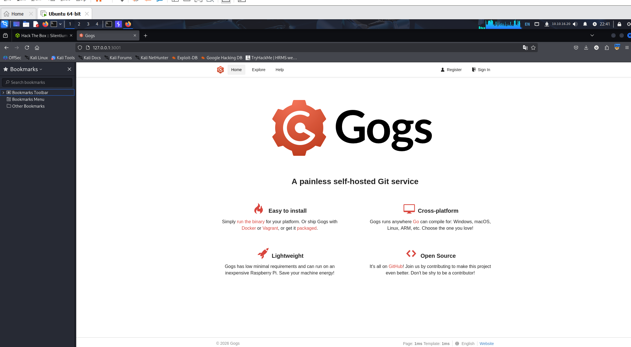The image size is (631, 347).
Task: Open the downloads panel
Action: (586, 48)
